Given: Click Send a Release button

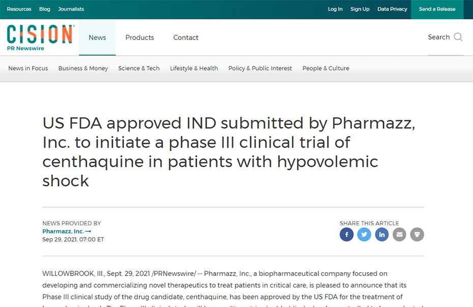Looking at the screenshot, I should [437, 9].
